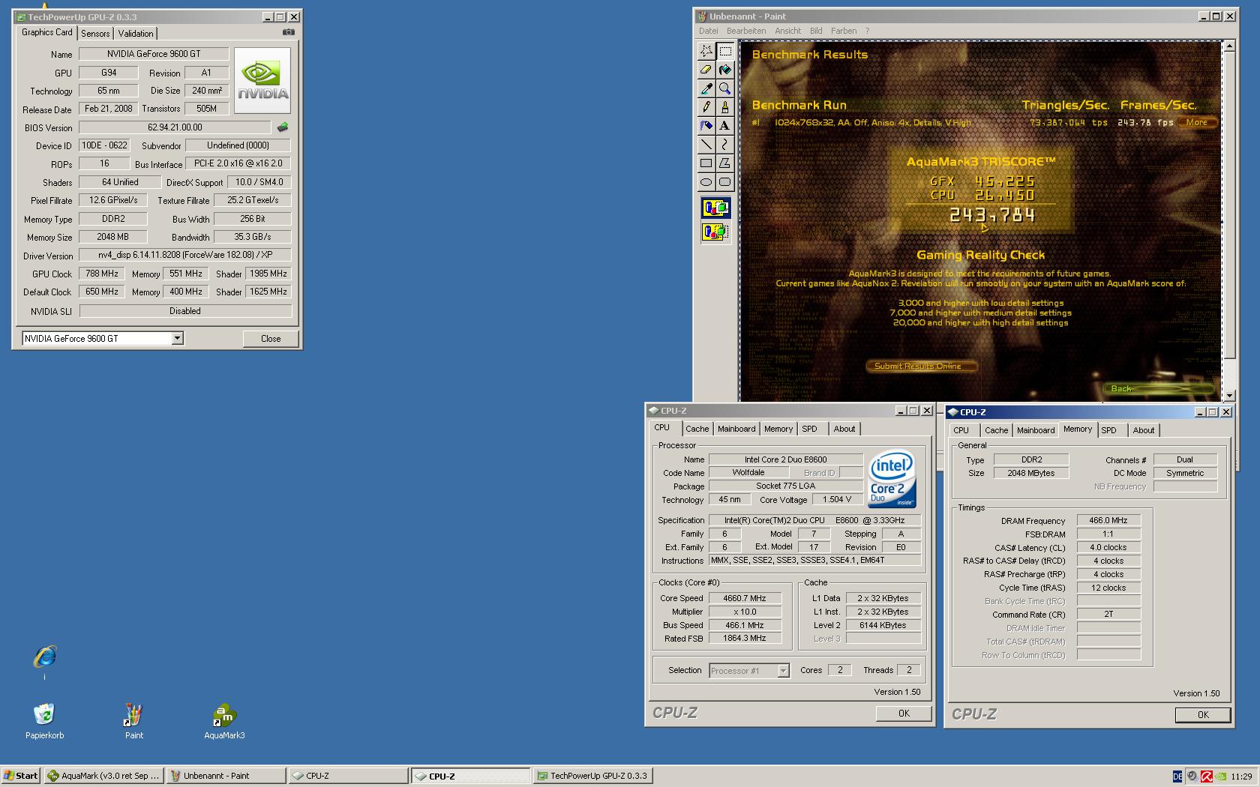The height and width of the screenshot is (787, 1260).
Task: Click the system tray clock 11:29
Action: coord(1240,777)
